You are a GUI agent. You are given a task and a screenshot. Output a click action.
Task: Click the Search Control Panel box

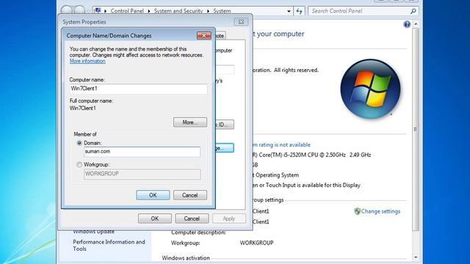pos(360,11)
